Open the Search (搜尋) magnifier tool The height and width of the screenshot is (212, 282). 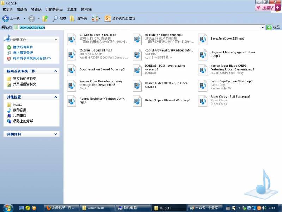[55, 18]
